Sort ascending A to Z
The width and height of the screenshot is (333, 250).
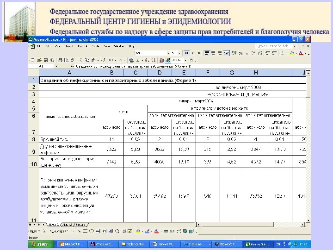point(147,60)
